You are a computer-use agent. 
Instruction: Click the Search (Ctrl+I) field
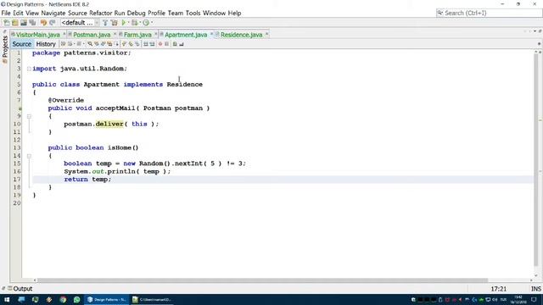489,14
